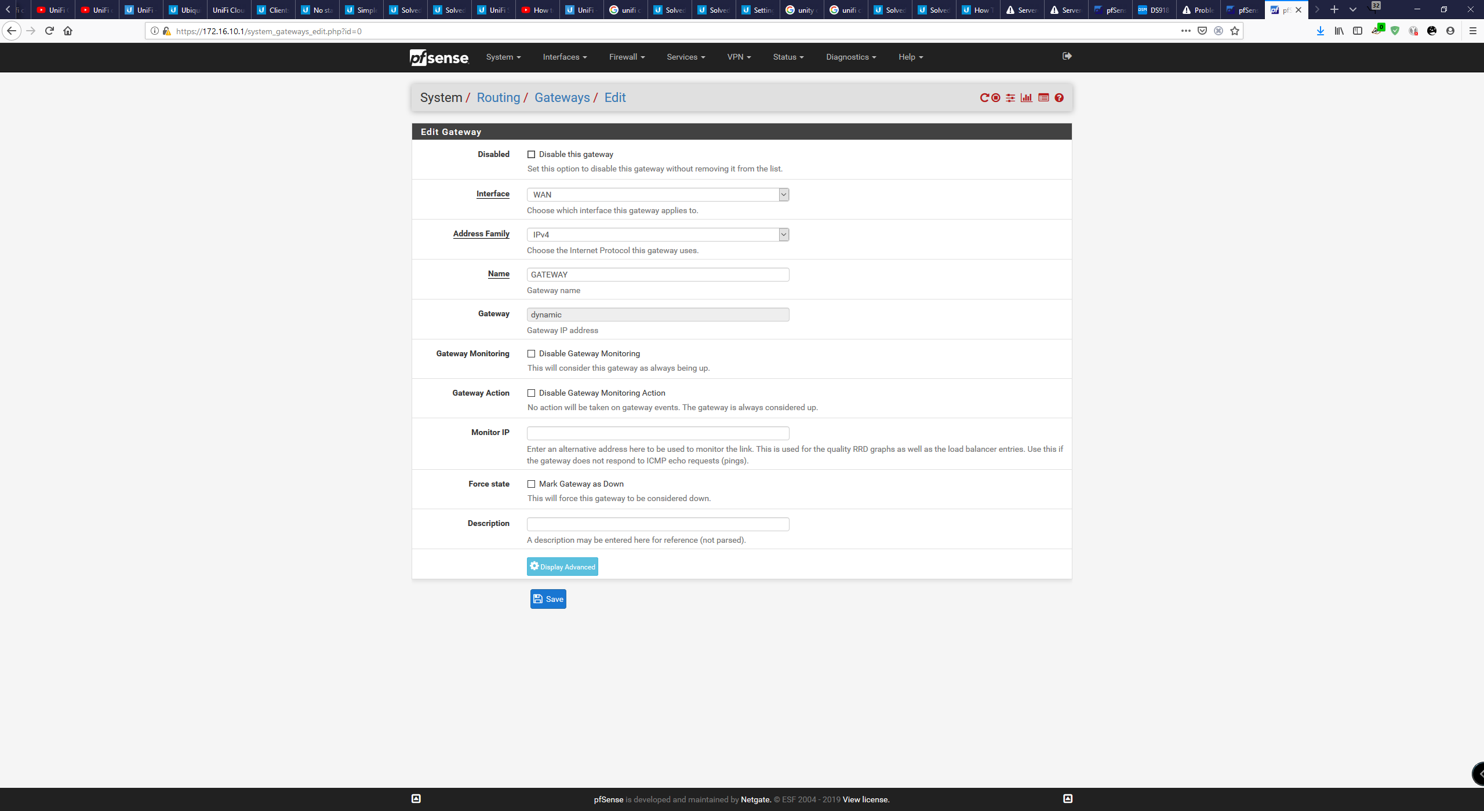1484x811 pixels.
Task: Toggle Disable Gateway Monitoring Action checkbox
Action: point(531,393)
